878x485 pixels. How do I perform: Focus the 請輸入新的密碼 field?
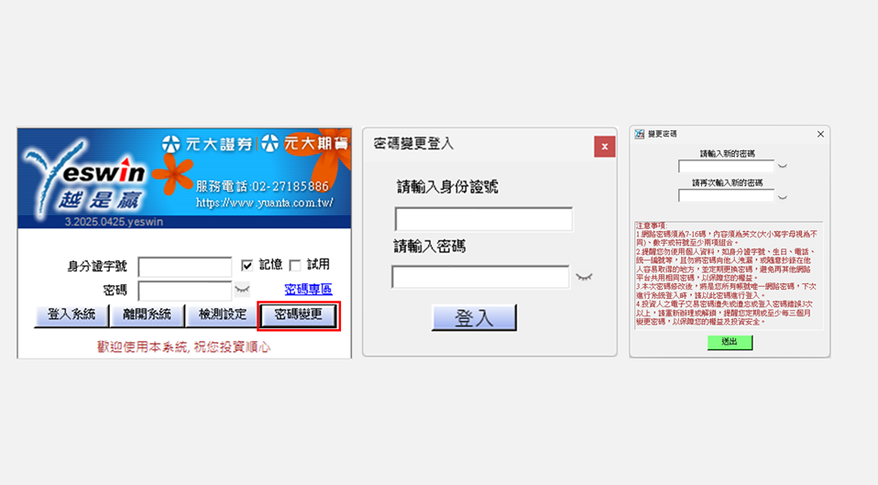726,166
